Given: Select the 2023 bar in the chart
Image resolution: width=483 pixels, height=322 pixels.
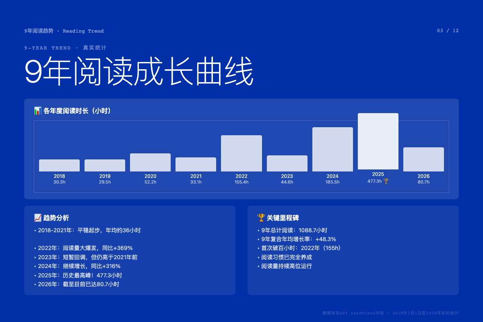Looking at the screenshot, I should (287, 163).
